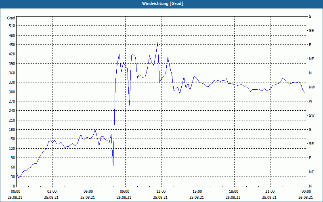The image size is (323, 202).
Task: Pick the 21:00 time label
Action: click(x=271, y=191)
